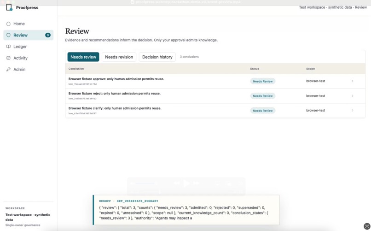Switch to the Needs review tab
This screenshot has width=371, height=231.
[83, 57]
